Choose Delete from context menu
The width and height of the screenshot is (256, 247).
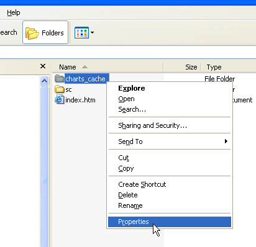170,195
